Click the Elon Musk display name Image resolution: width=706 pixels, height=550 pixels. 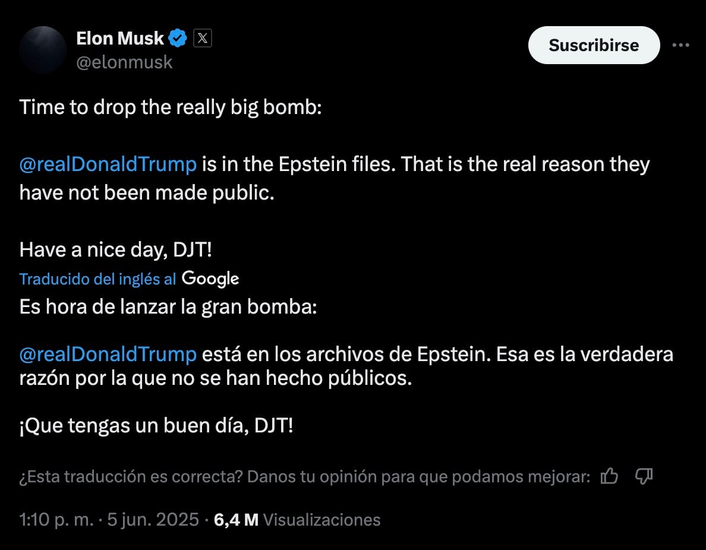coord(120,39)
